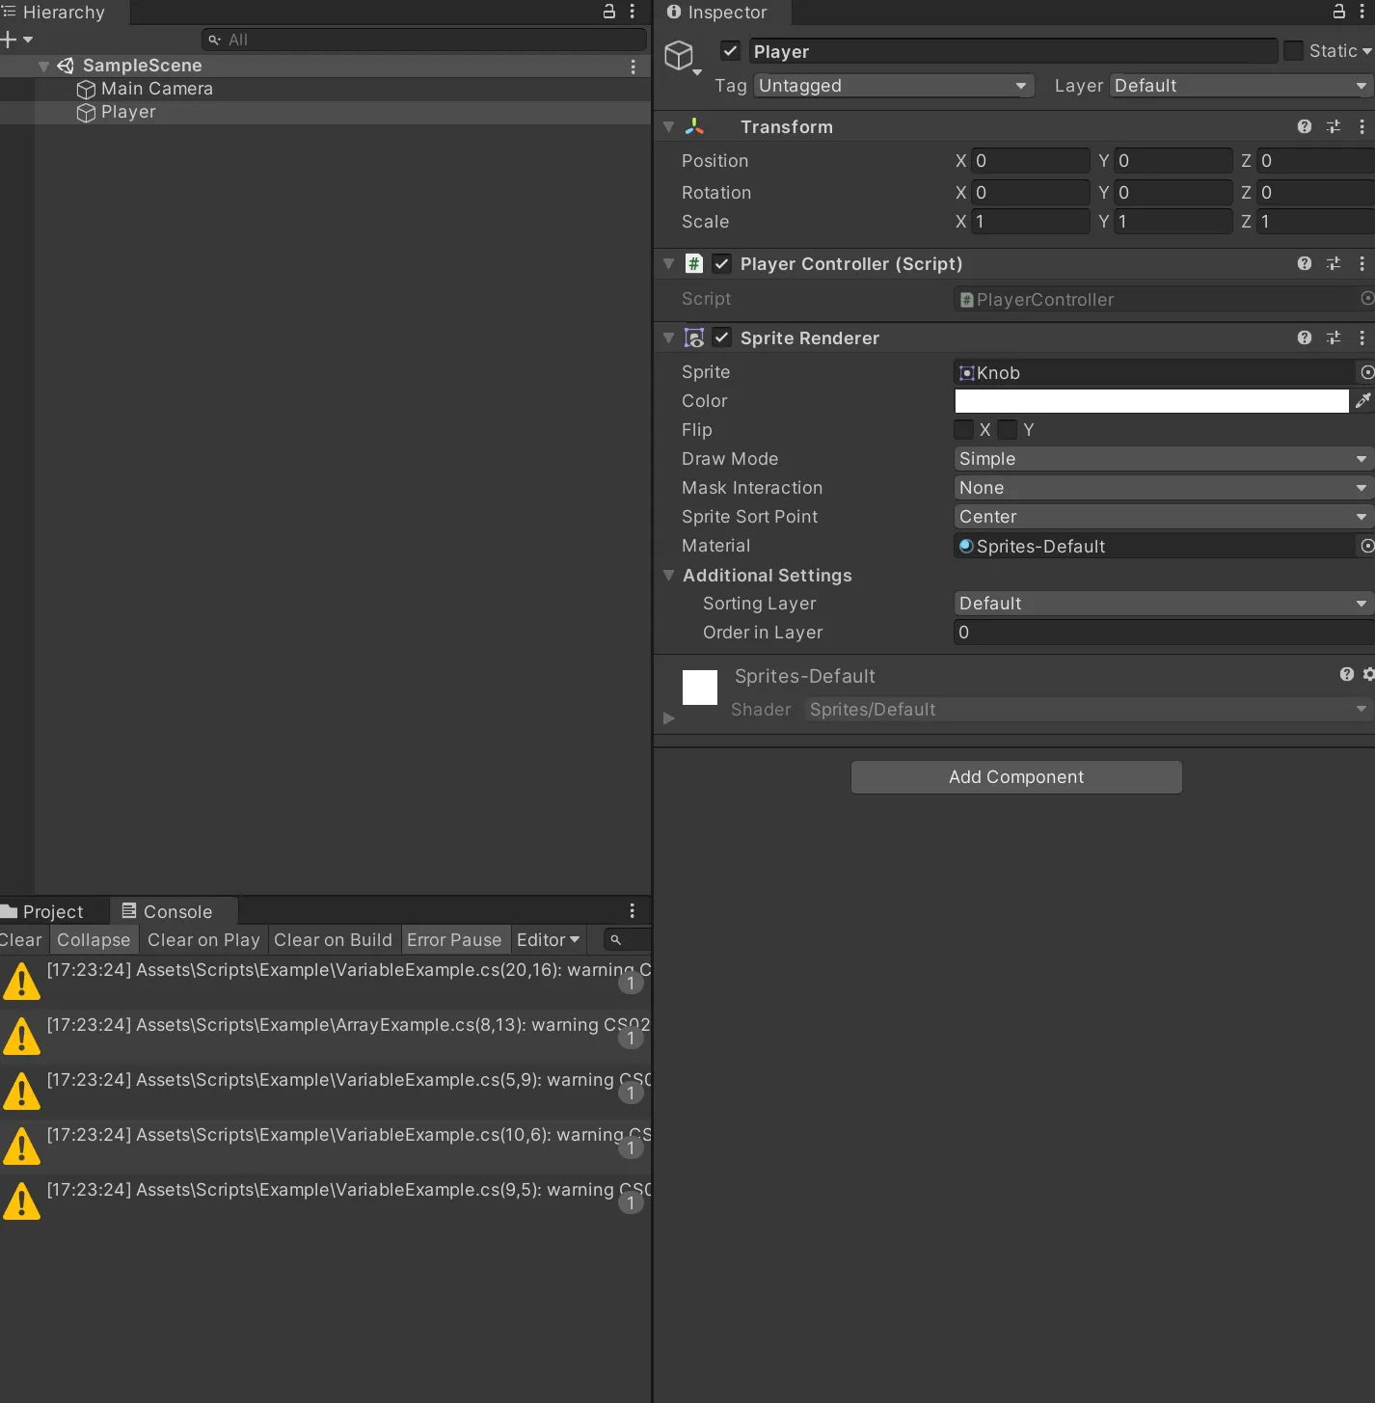The height and width of the screenshot is (1403, 1375).
Task: Collapse Sprite Renderer component
Action: point(668,337)
